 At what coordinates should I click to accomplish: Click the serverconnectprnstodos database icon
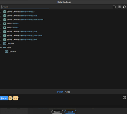(x=5, y=35)
